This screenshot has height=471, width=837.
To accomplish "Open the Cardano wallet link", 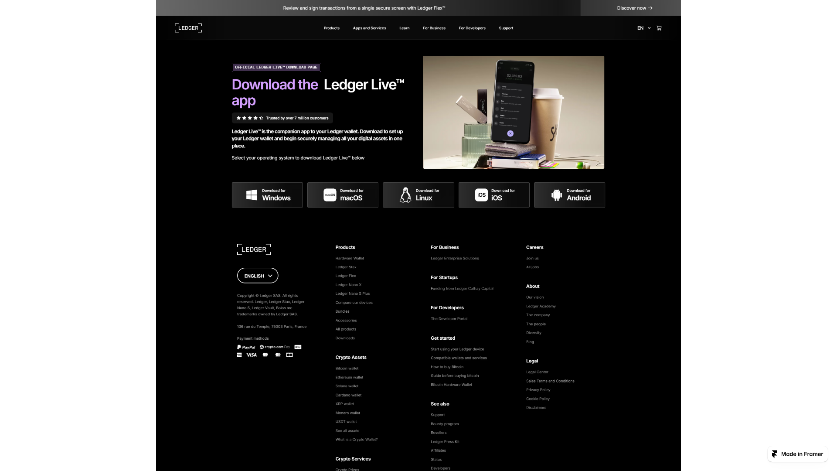I will point(348,395).
